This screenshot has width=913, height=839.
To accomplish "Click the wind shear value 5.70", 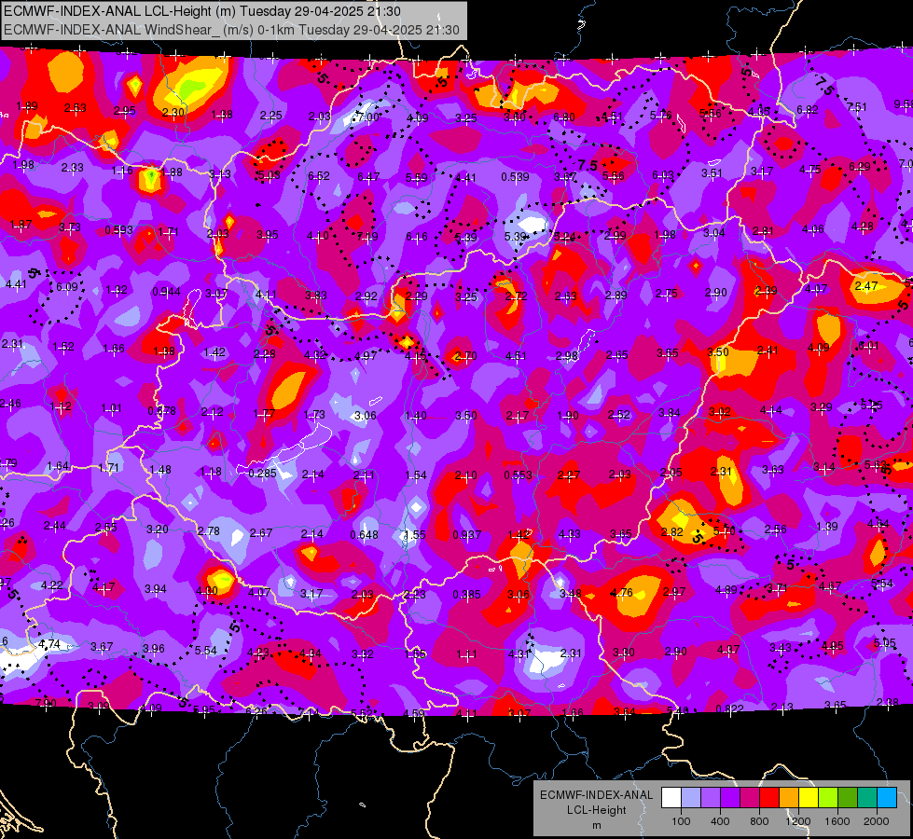I will (x=724, y=530).
